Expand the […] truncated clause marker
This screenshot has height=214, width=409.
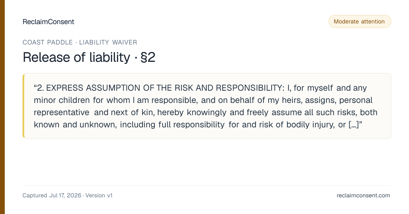[x=353, y=125]
